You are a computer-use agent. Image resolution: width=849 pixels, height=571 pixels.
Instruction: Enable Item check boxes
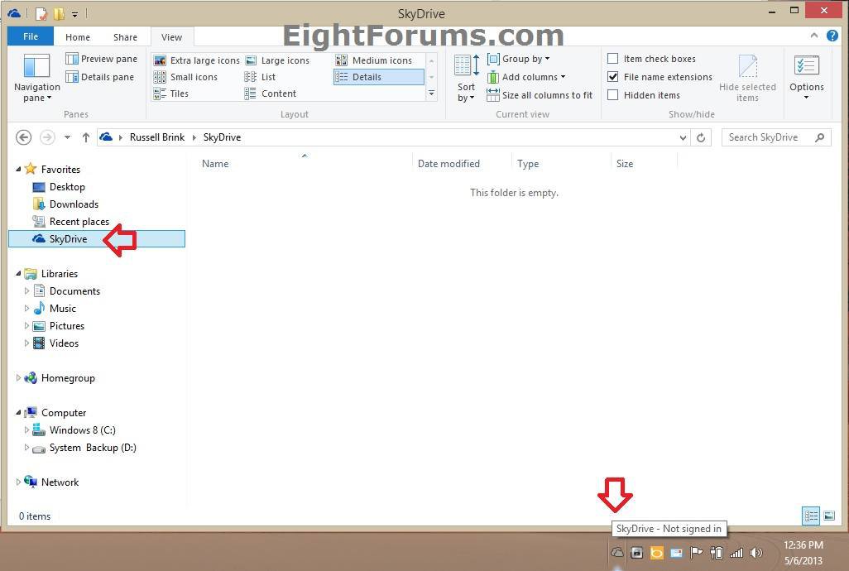click(x=613, y=59)
